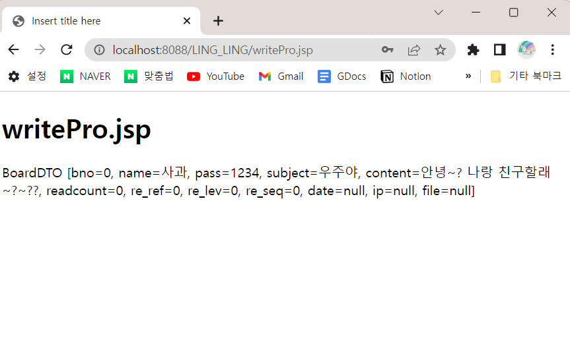Open the 설정 bookmark
Image resolution: width=570 pixels, height=352 pixels.
(27, 76)
